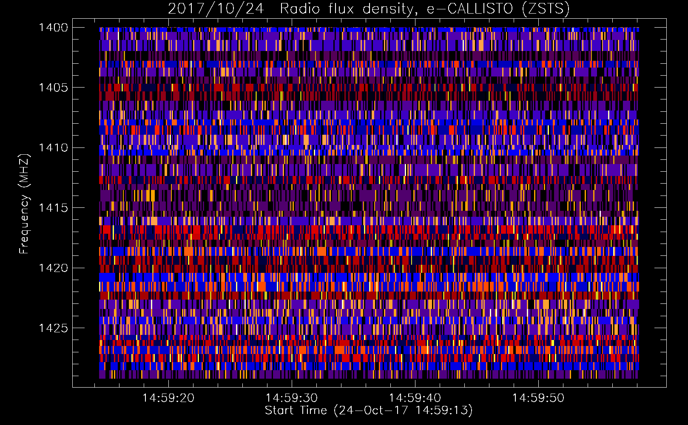Click the 14:59:30 time axis label

tap(292, 398)
